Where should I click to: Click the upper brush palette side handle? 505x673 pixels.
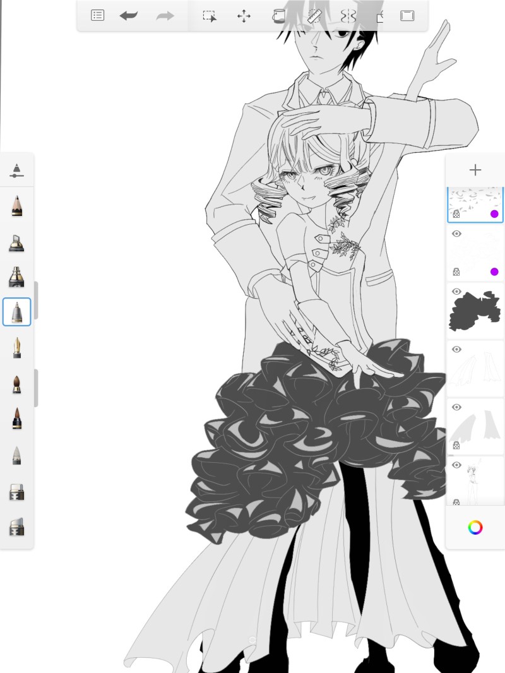(36, 301)
